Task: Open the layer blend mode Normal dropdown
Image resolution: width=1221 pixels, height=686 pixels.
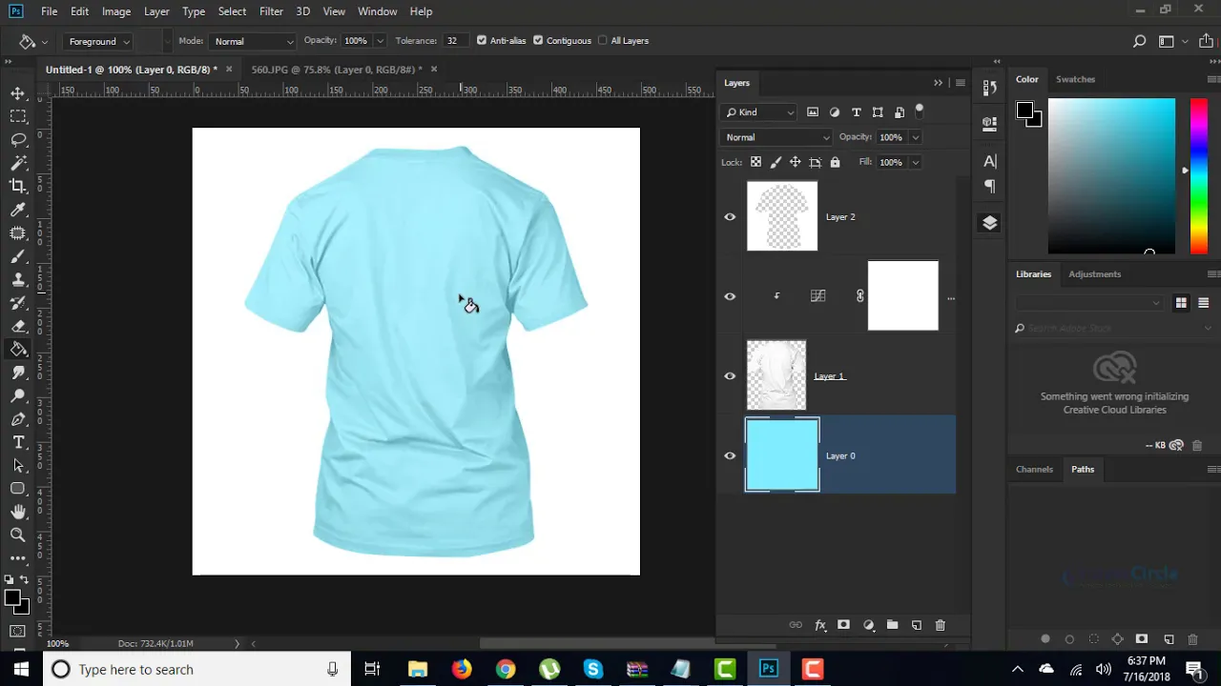Action: click(776, 137)
